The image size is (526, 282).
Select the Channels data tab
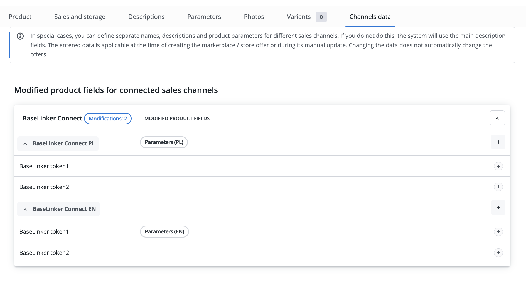370,17
